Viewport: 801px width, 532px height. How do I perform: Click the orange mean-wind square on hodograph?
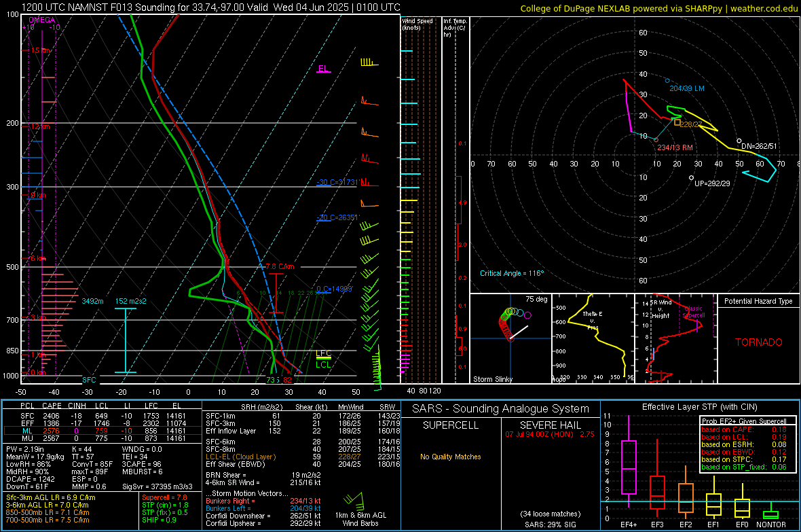click(677, 122)
